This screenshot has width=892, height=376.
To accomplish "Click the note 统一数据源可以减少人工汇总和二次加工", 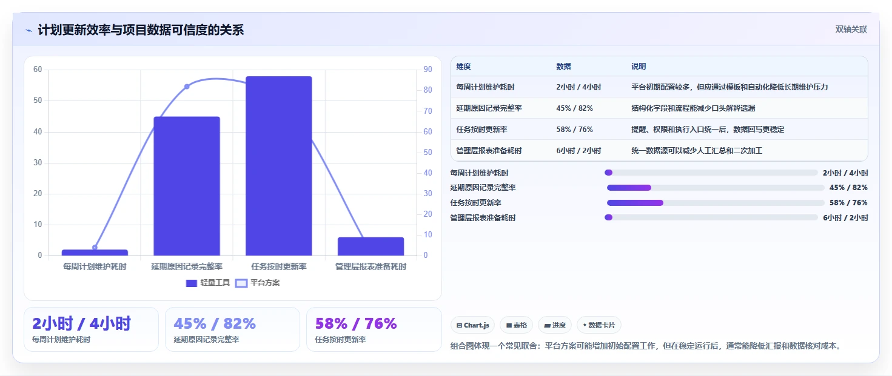I will pyautogui.click(x=697, y=151).
